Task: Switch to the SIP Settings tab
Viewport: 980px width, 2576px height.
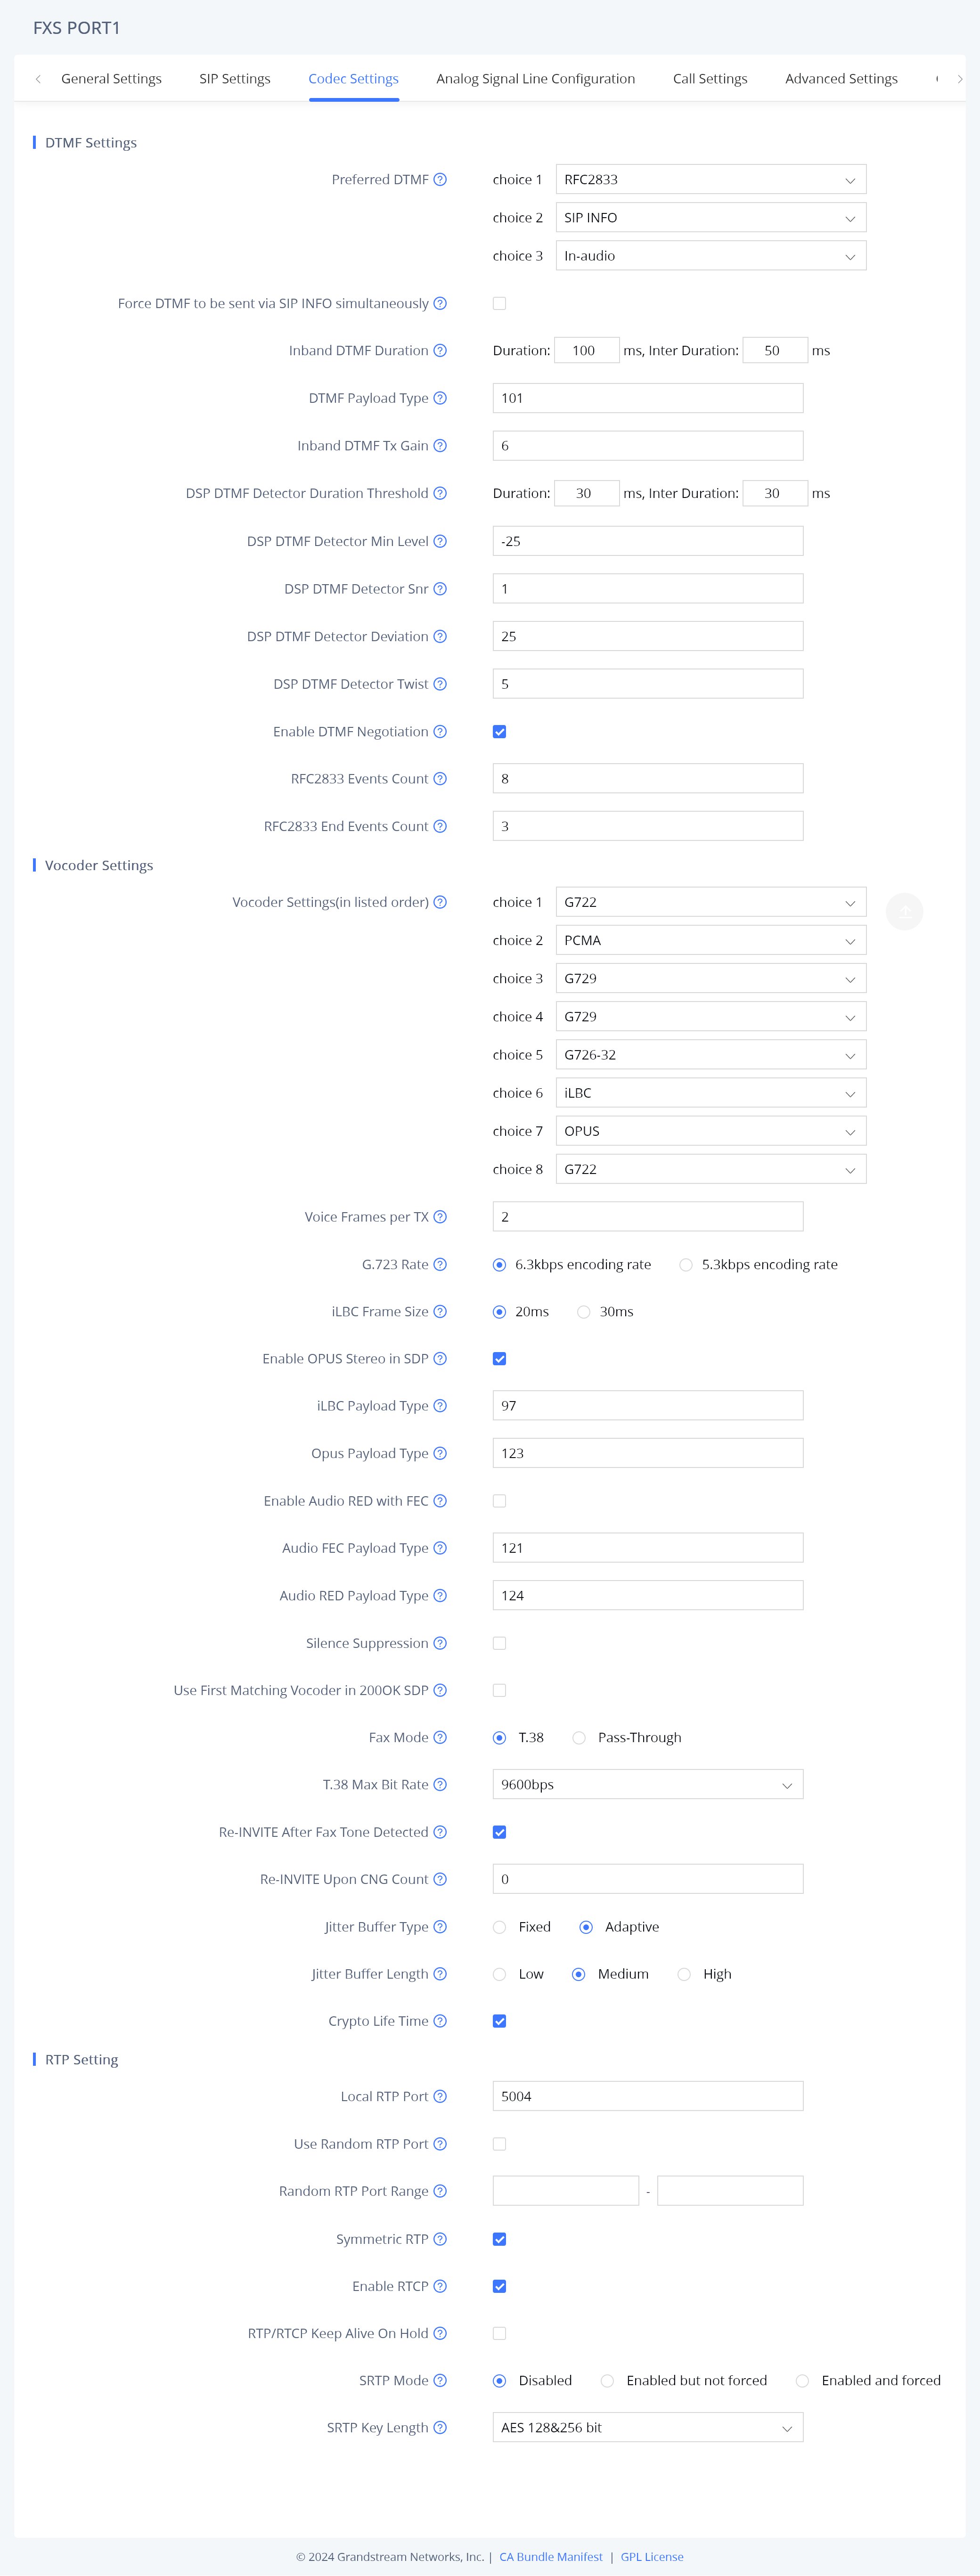Action: pyautogui.click(x=234, y=79)
